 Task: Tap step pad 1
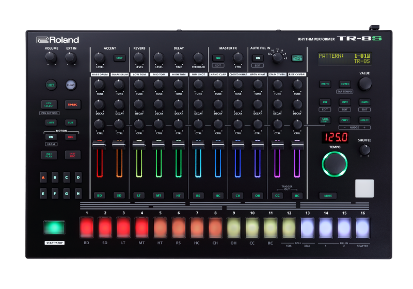point(86,228)
